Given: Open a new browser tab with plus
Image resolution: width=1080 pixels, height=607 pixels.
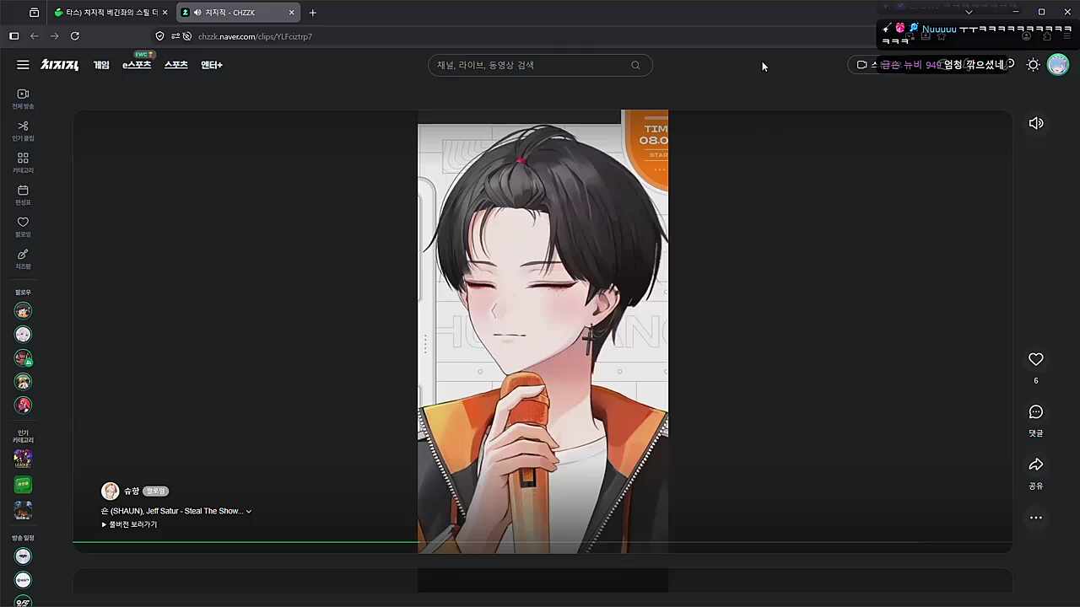Looking at the screenshot, I should (x=313, y=13).
